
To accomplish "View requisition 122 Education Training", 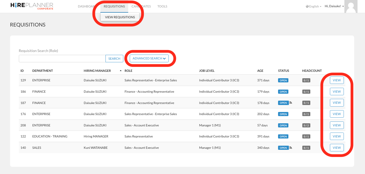I will pos(337,136).
